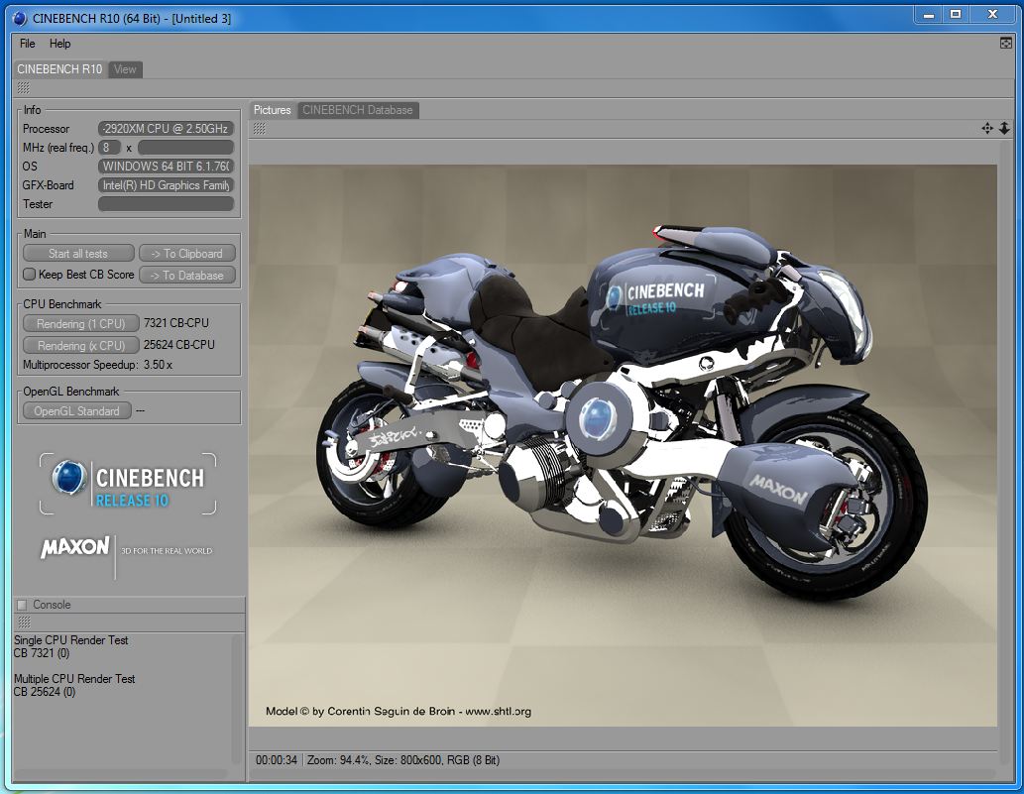1024x794 pixels.
Task: Click the console line 'Multiple CPU Render Test'
Action: (x=74, y=679)
